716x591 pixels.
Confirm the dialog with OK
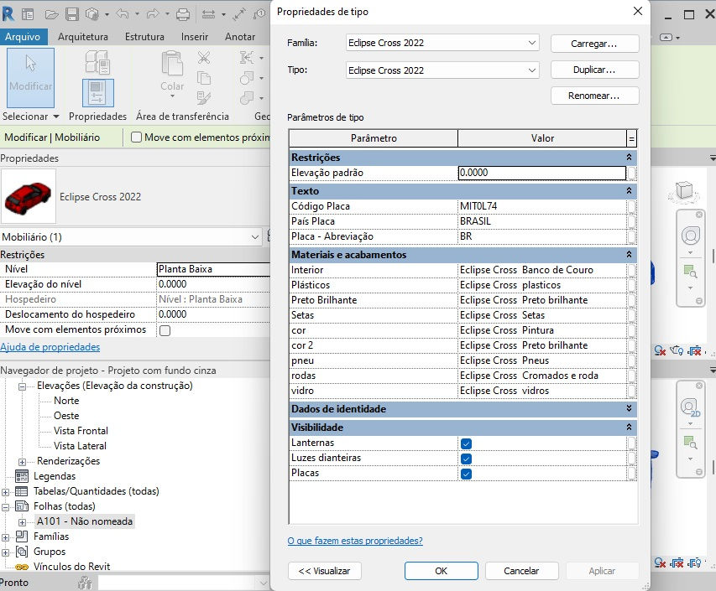click(x=442, y=571)
